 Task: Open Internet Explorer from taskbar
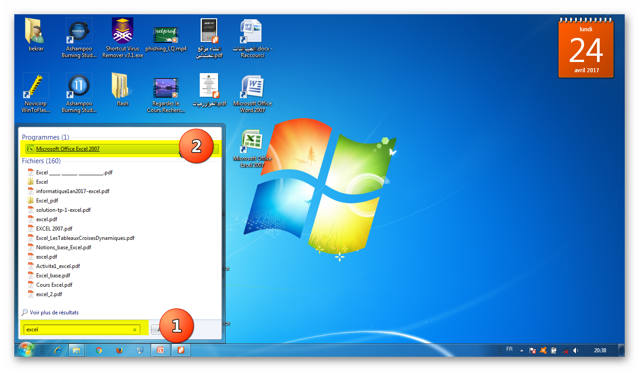pyautogui.click(x=58, y=350)
